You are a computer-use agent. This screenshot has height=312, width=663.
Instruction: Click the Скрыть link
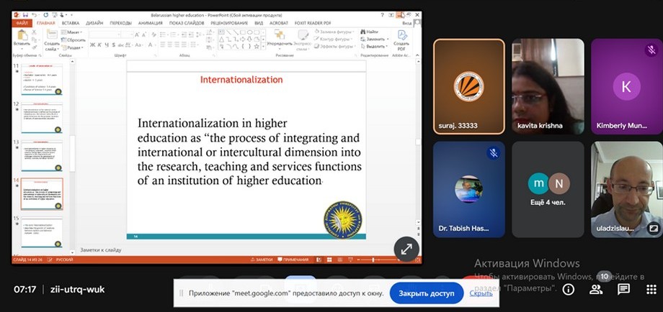[x=481, y=293]
